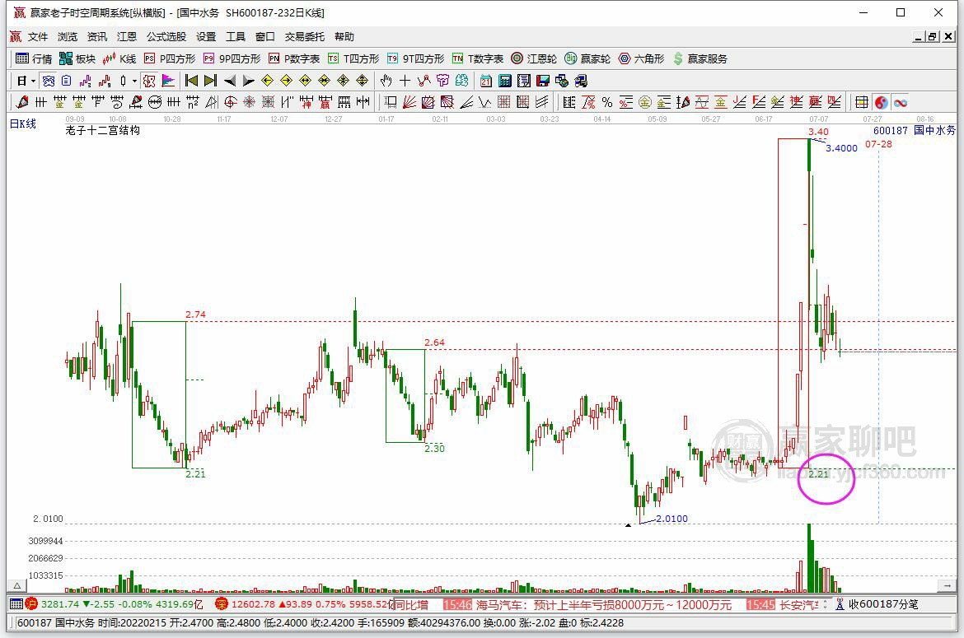The image size is (964, 638).
Task: Expand the 日 period dropdown arrow
Action: click(33, 81)
